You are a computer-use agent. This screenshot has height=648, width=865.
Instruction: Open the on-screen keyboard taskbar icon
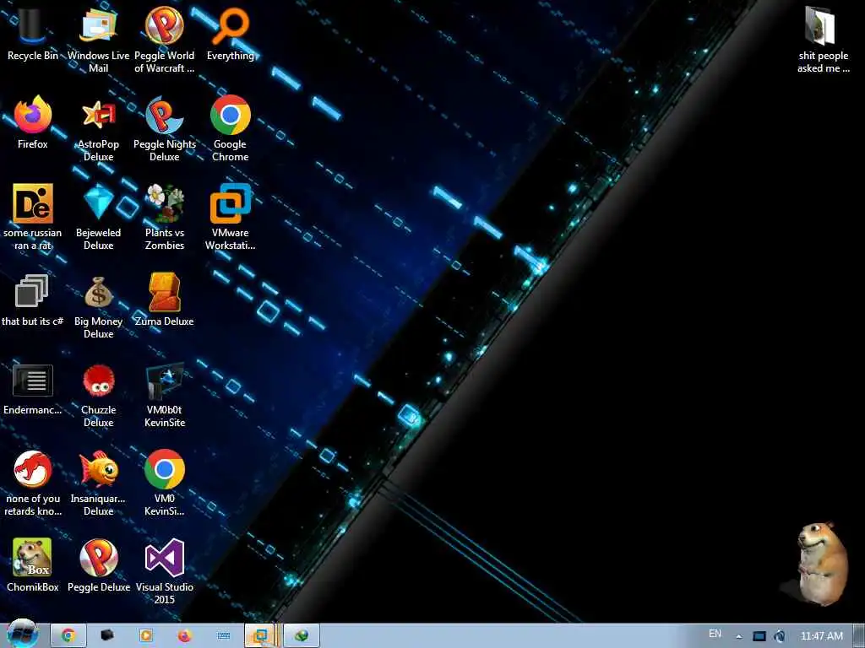coord(223,636)
